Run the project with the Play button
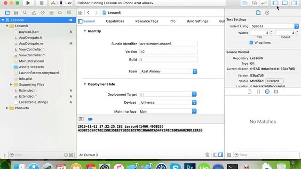 28,3
